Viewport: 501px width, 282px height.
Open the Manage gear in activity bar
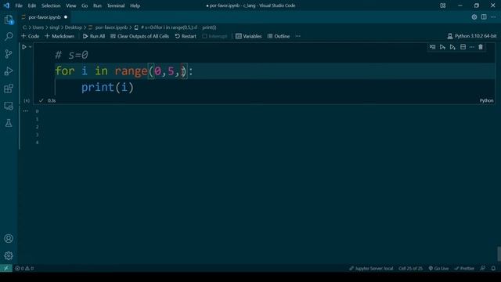pyautogui.click(x=9, y=255)
